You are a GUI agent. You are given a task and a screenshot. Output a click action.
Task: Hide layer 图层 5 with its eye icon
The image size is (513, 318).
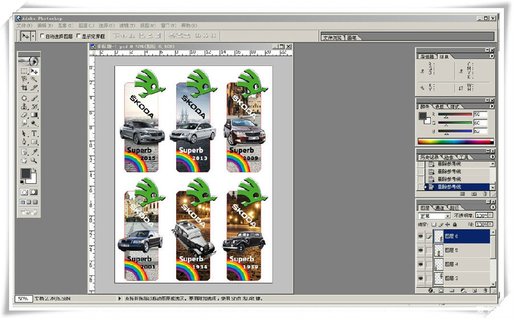coord(421,250)
